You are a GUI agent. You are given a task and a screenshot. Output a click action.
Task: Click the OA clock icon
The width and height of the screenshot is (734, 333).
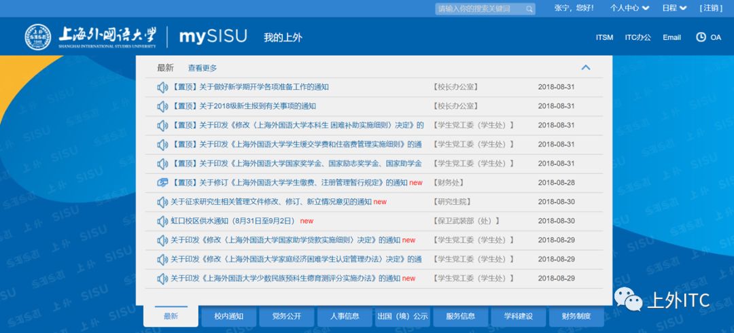(701, 37)
